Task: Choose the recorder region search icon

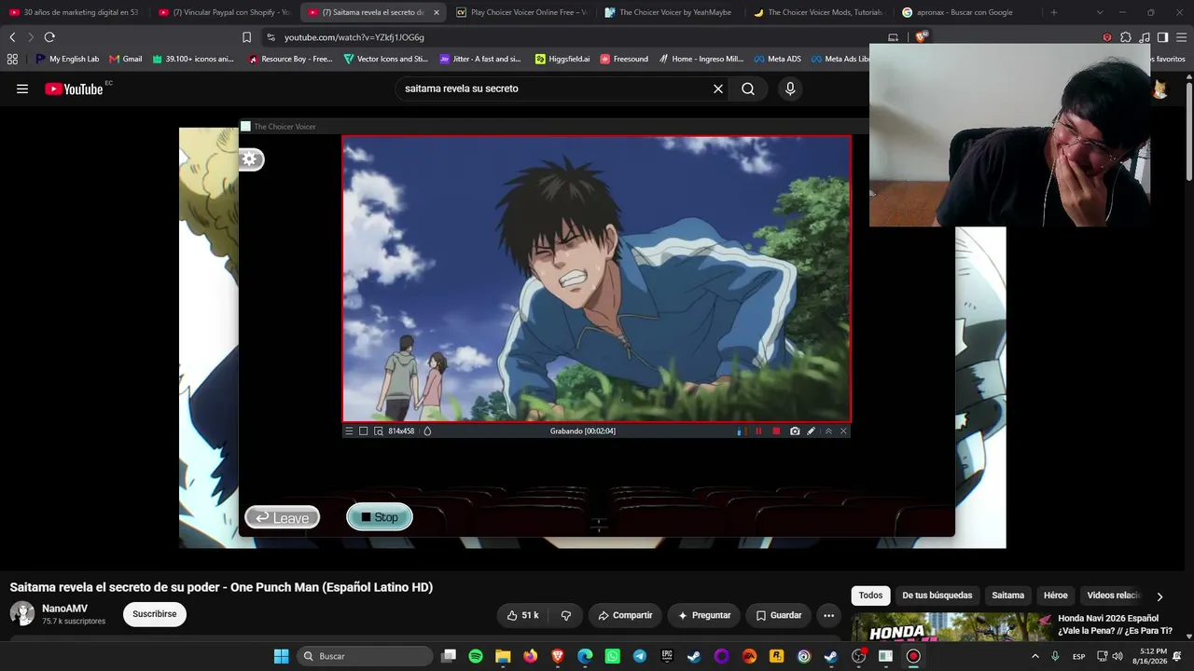Action: (378, 431)
